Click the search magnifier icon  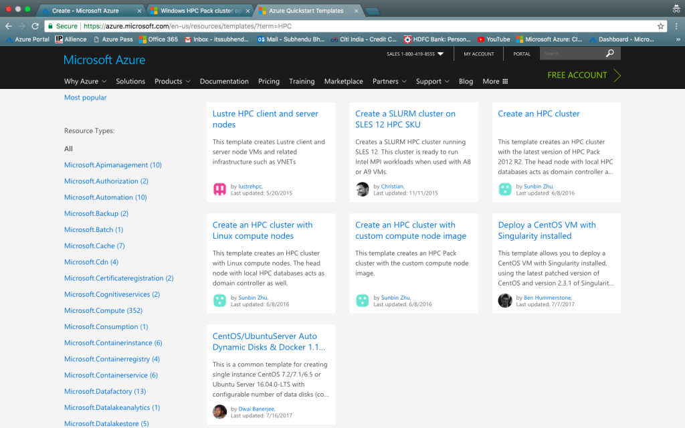pos(610,53)
